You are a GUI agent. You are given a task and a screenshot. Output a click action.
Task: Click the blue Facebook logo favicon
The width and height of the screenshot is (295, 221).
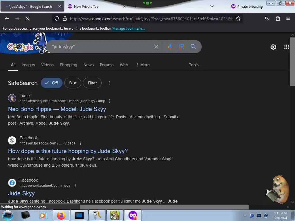click(x=12, y=183)
